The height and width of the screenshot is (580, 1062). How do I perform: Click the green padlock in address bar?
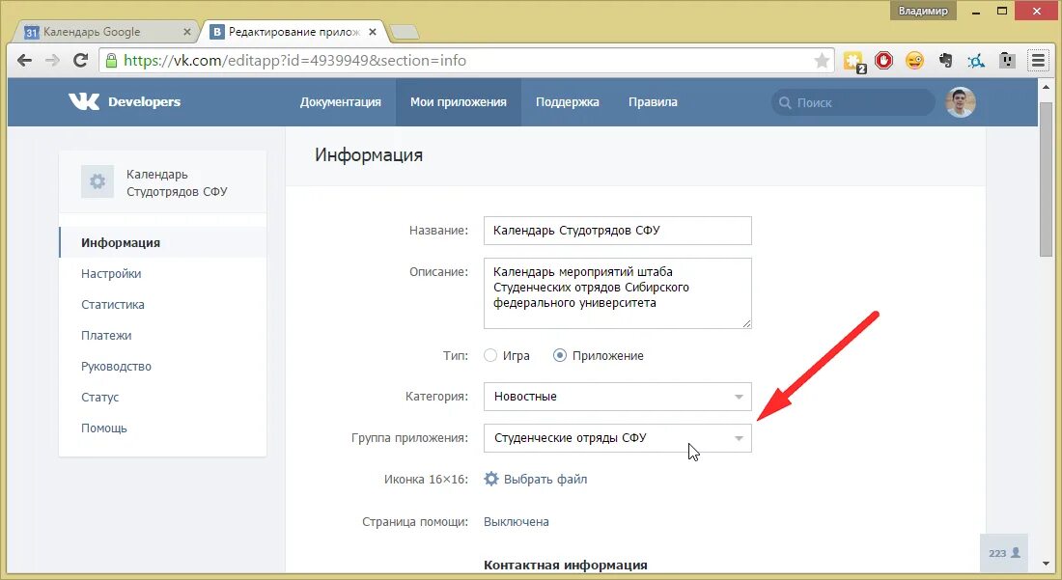(x=112, y=60)
